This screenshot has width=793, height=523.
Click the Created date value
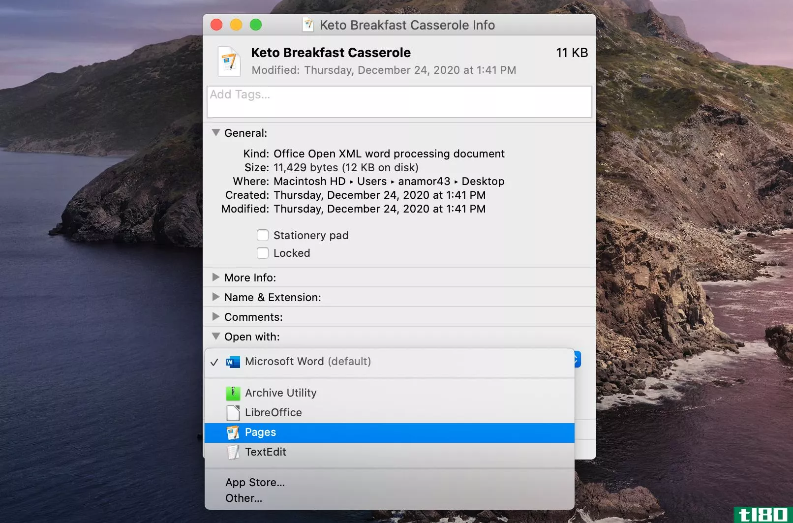(x=379, y=195)
